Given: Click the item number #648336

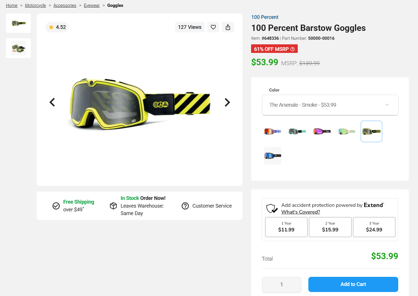Looking at the screenshot, I should [270, 38].
